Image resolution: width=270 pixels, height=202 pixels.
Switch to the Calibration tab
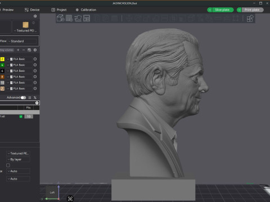(x=86, y=10)
